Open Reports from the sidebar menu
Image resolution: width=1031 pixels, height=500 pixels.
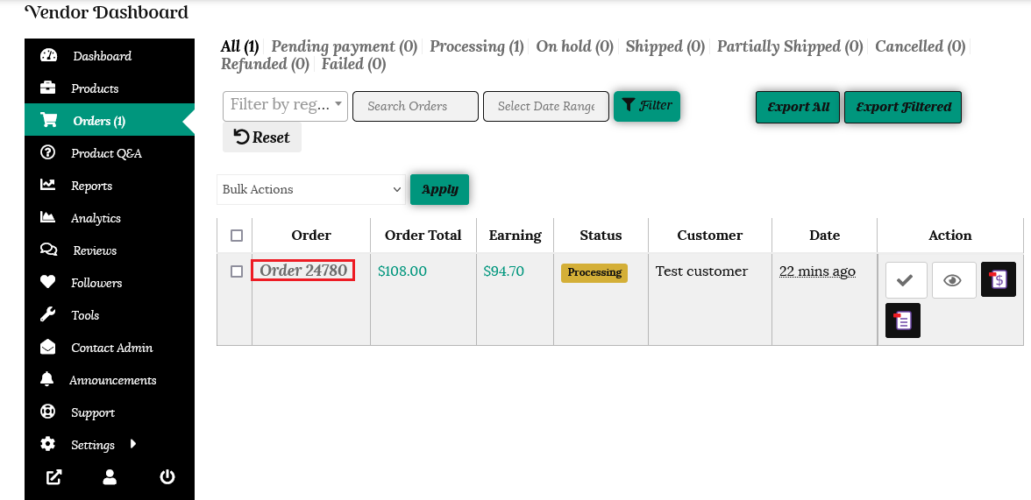(91, 186)
